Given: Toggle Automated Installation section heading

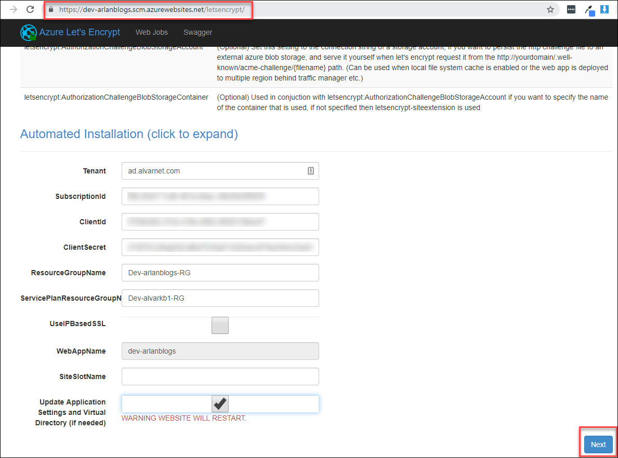Looking at the screenshot, I should 129,134.
